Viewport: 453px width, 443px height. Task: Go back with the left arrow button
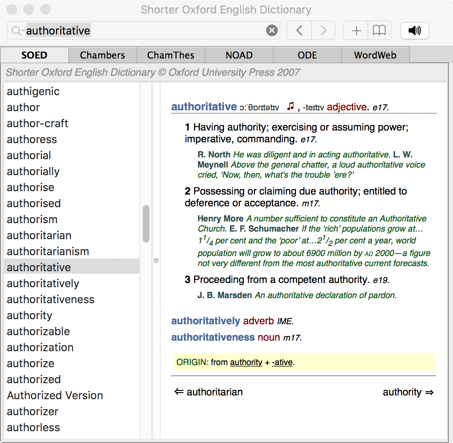[x=299, y=30]
